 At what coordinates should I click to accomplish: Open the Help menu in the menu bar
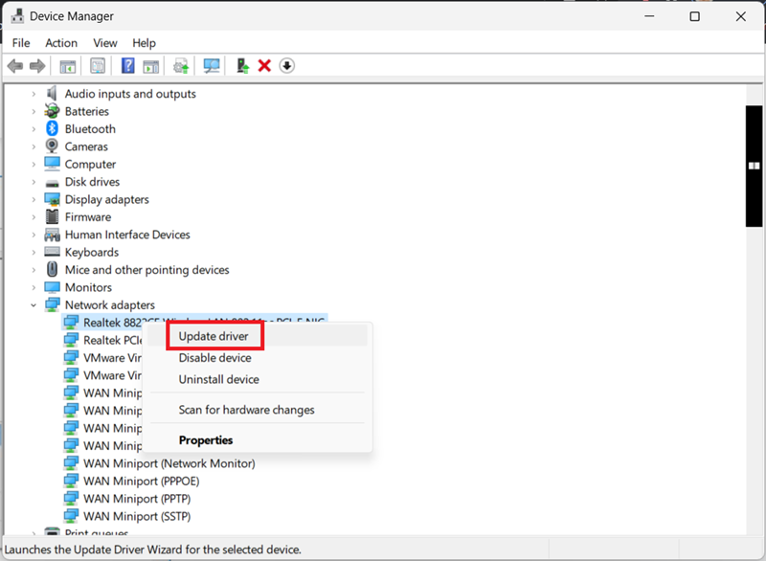(x=145, y=43)
